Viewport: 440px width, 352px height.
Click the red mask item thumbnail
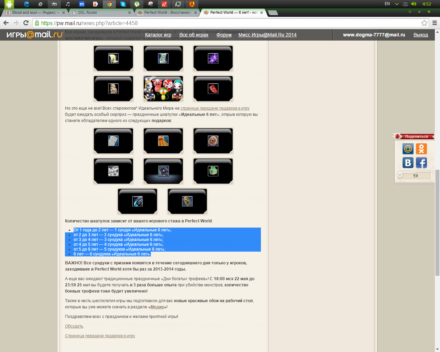[213, 89]
